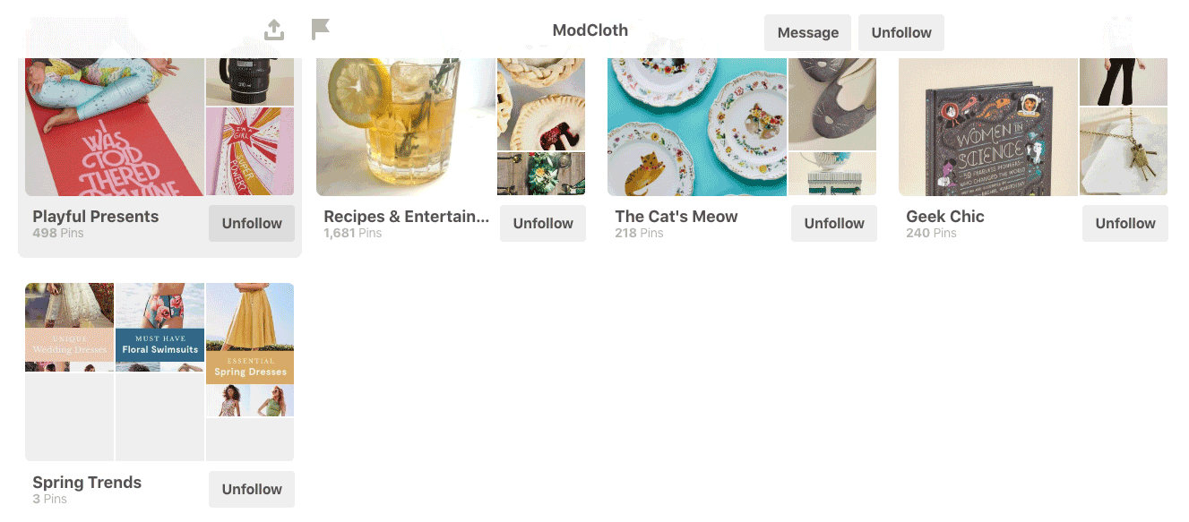
Task: Select the Women in Science book image
Action: [x=987, y=127]
